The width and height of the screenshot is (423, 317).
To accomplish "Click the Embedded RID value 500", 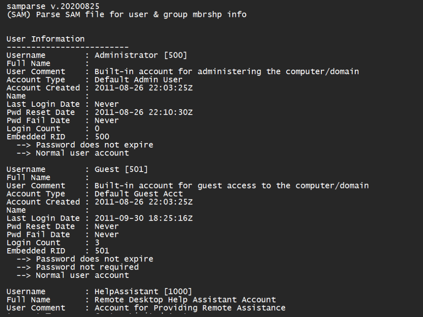I will [x=102, y=136].
